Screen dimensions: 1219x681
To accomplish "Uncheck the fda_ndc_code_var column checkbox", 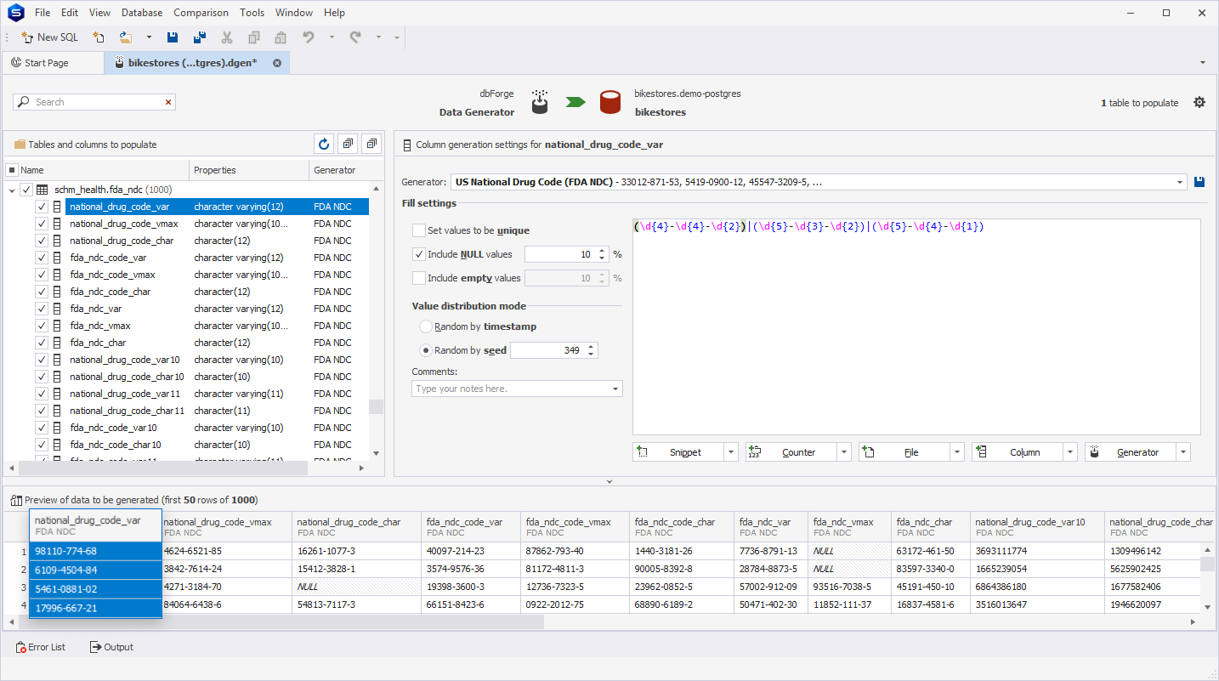I will pos(42,258).
